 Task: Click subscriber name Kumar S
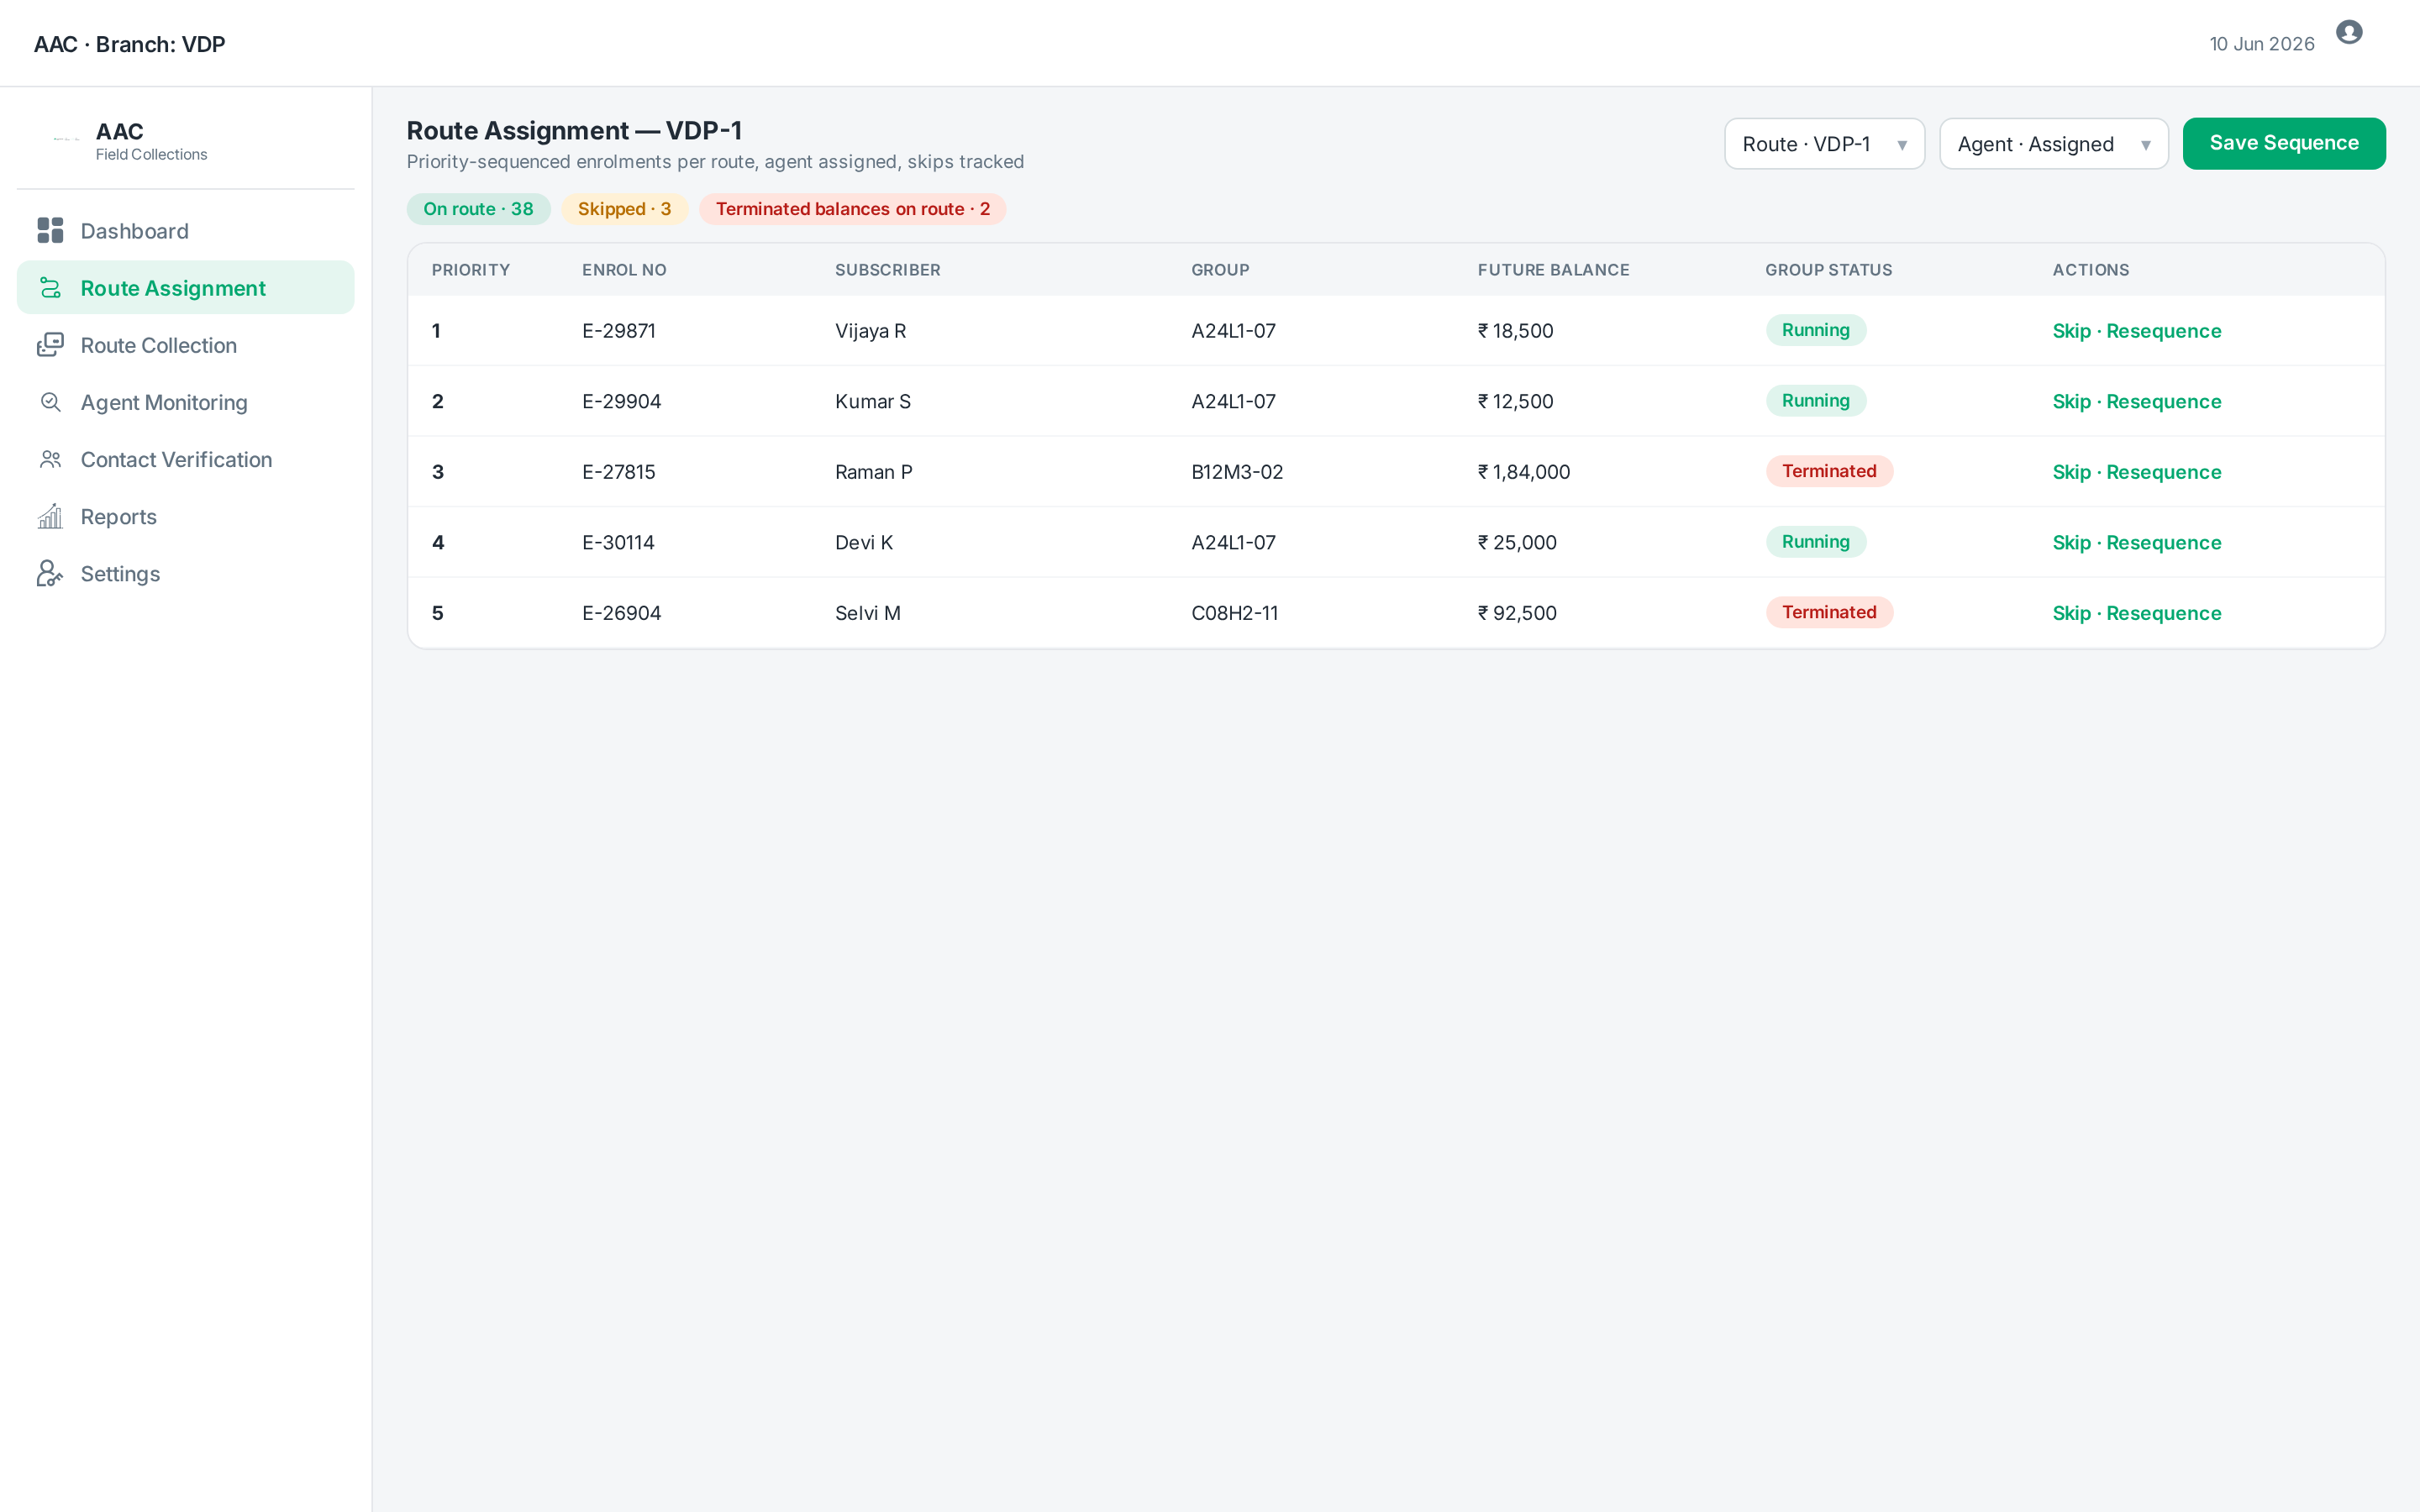tap(873, 402)
